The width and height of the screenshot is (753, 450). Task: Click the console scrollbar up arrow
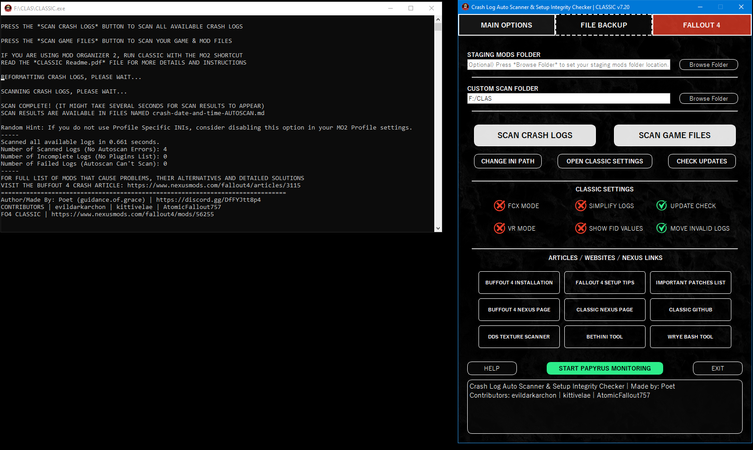[x=437, y=19]
